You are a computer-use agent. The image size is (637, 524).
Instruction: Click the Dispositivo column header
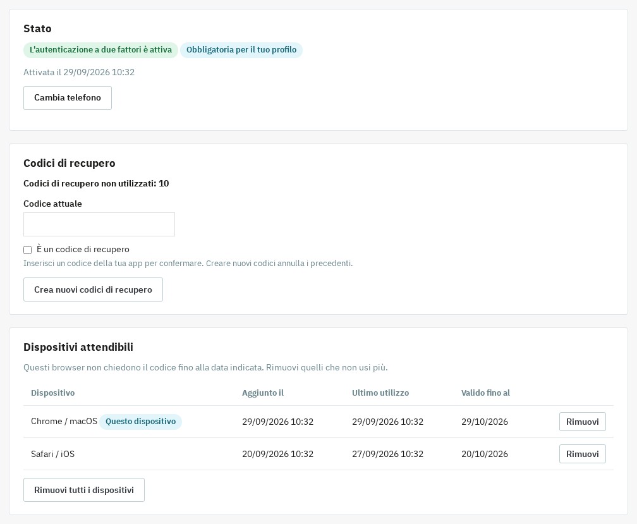[x=53, y=393]
